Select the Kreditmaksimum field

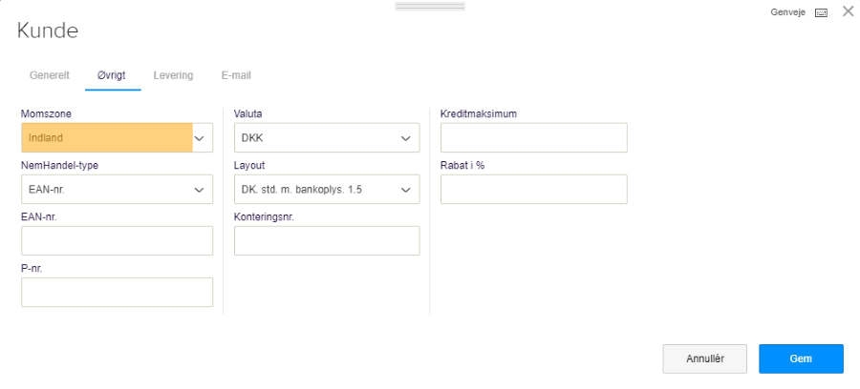point(533,138)
